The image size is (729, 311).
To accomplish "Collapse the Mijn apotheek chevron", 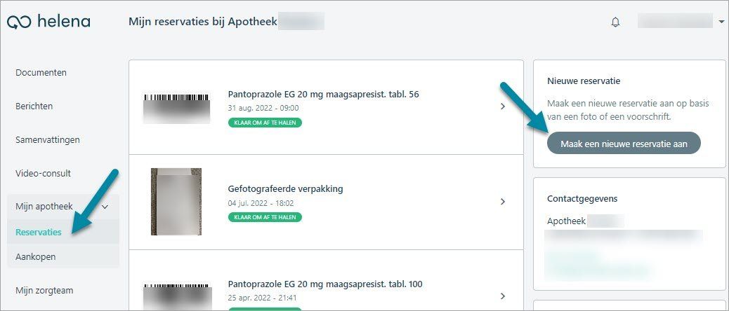I will pyautogui.click(x=105, y=207).
